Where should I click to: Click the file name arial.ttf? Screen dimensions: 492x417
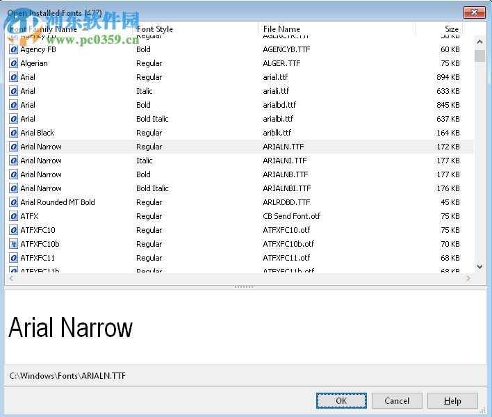click(275, 77)
